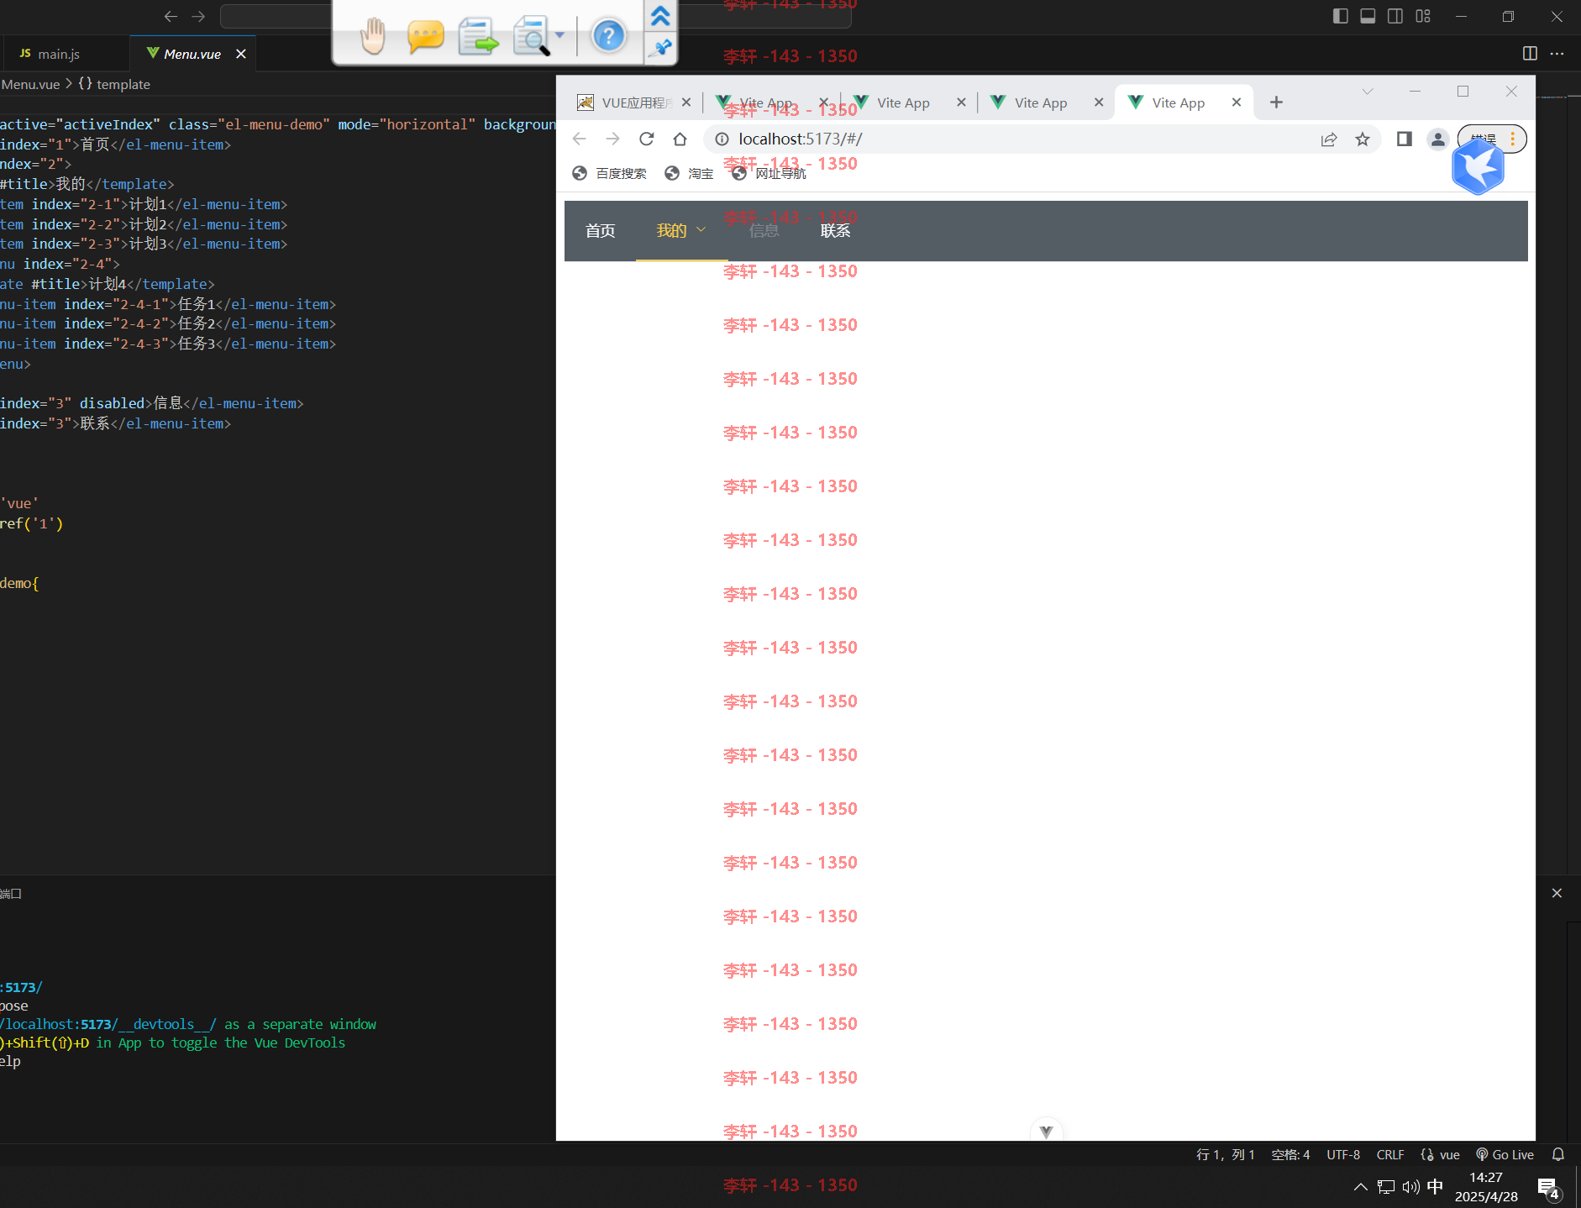Screen dimensions: 1581x1208
Task: Open browser profile avatar
Action: click(x=1438, y=139)
